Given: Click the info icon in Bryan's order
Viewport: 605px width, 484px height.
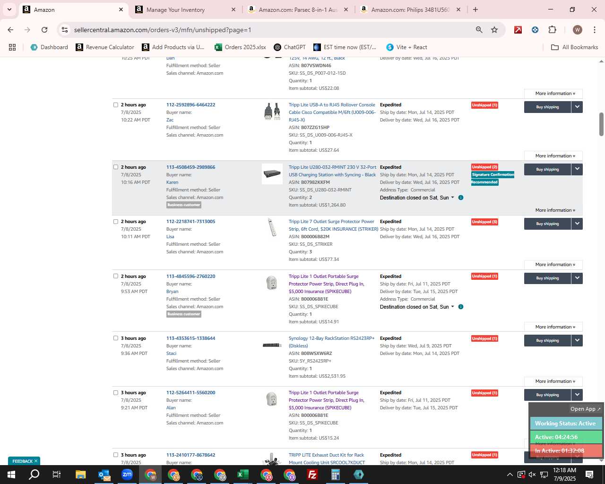Looking at the screenshot, I should point(461,307).
